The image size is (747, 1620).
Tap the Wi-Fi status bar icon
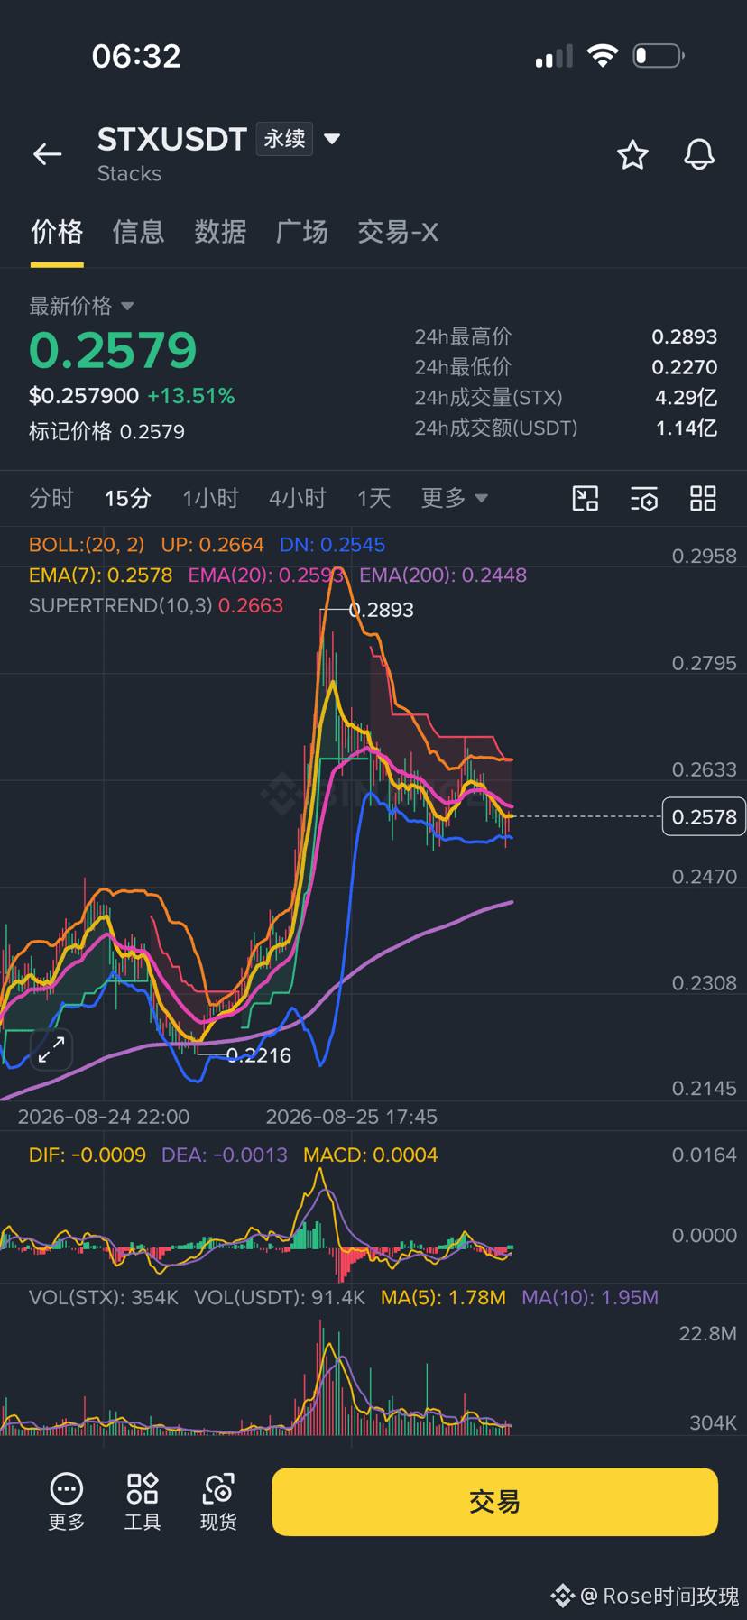pos(602,56)
